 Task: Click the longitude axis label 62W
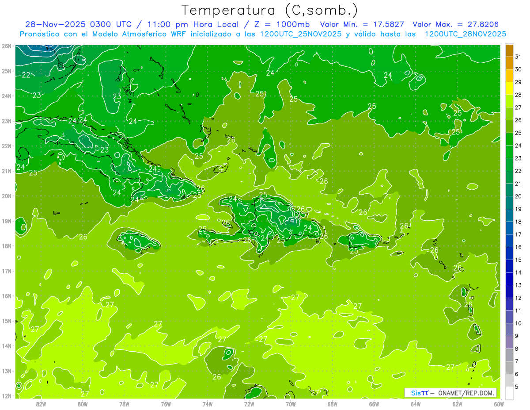[x=457, y=404]
